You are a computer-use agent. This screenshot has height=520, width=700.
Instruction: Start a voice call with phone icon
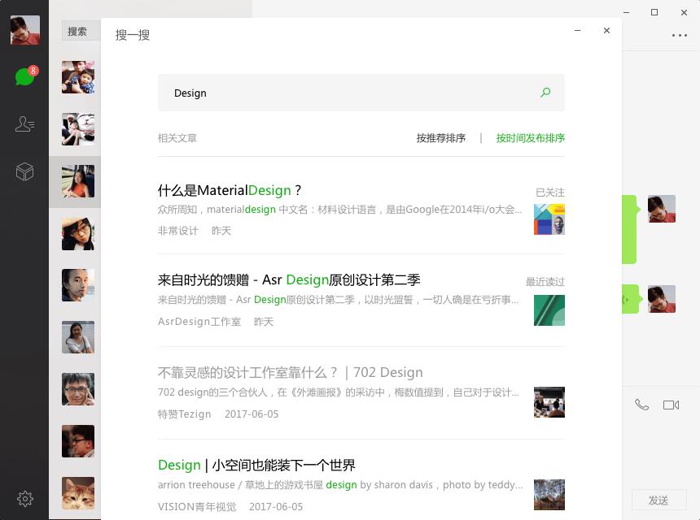[641, 405]
